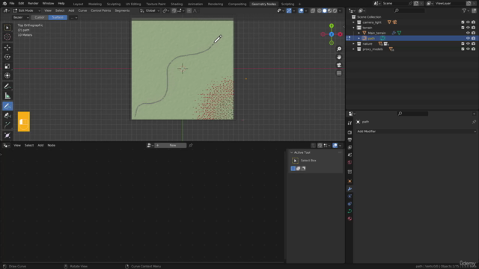
Task: Select the Annotate tool
Action: tap(7, 87)
